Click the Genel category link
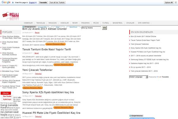The width and height of the screenshot is (178, 119). (36, 53)
